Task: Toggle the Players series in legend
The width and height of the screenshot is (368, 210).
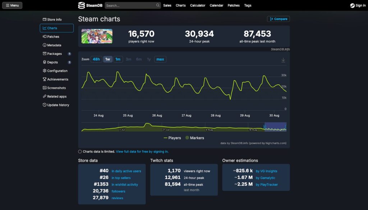Action: coord(172,138)
